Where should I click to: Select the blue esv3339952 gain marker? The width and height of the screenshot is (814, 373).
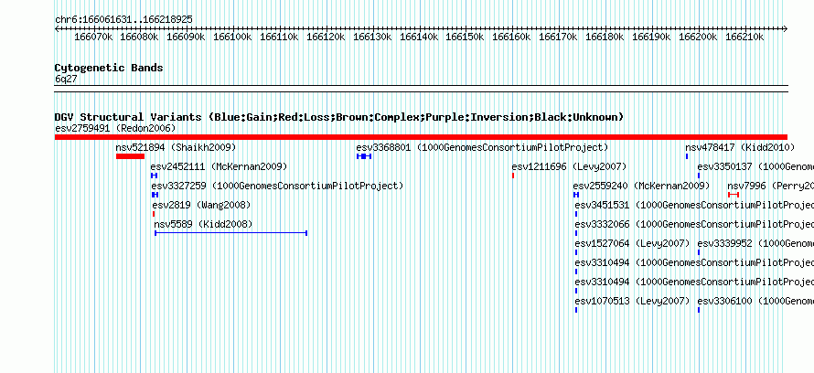pyautogui.click(x=698, y=252)
